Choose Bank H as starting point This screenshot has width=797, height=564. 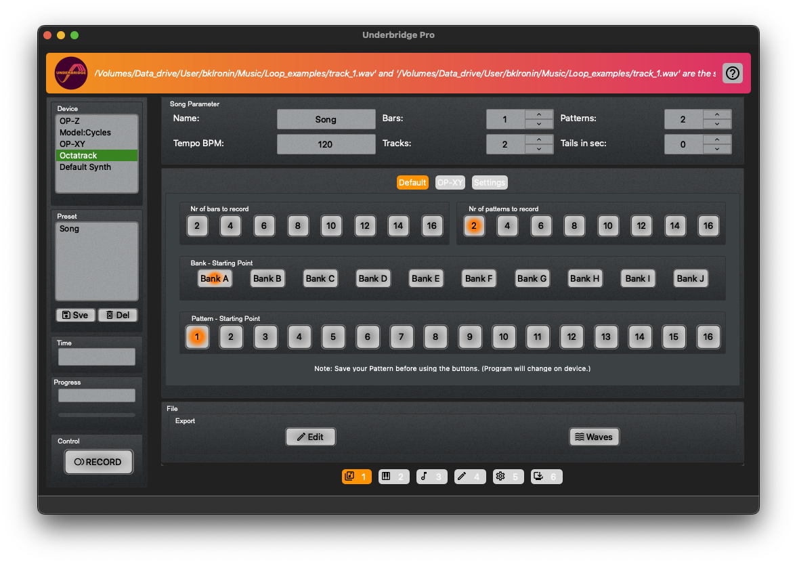(584, 278)
